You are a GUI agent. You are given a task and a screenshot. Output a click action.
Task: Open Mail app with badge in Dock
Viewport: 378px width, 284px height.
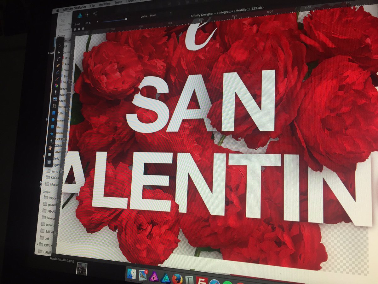point(143,275)
